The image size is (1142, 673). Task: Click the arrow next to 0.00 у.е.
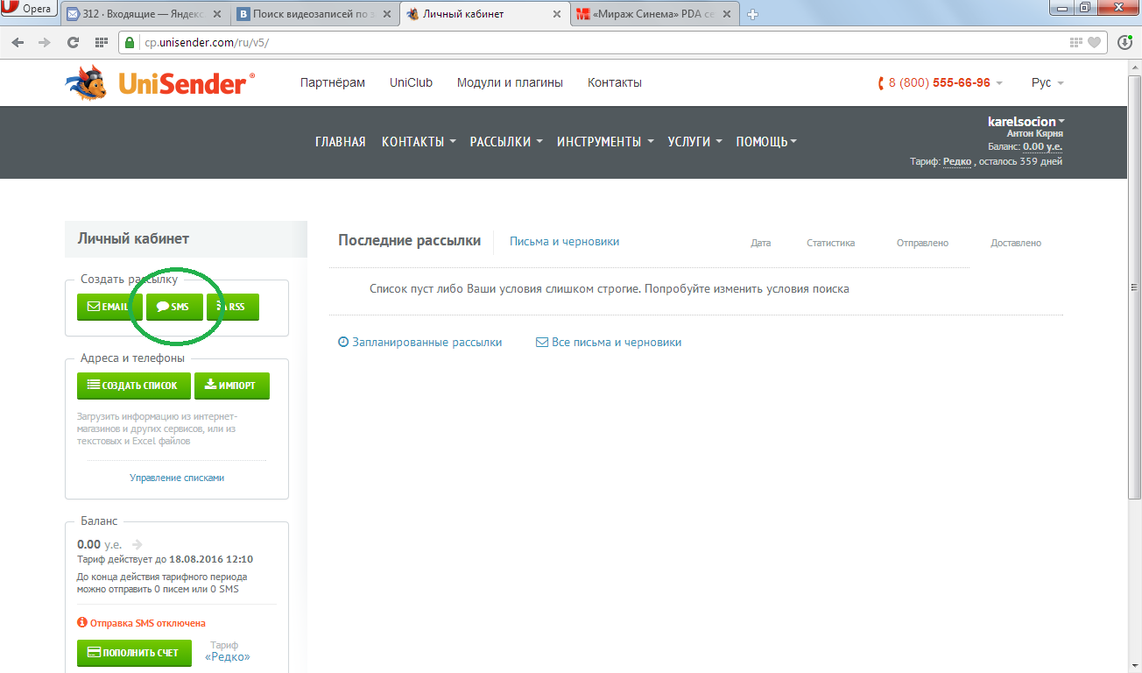[x=137, y=544]
